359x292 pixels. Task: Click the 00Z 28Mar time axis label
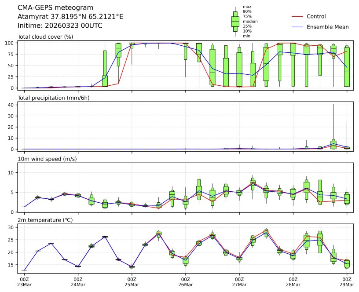[293, 282]
